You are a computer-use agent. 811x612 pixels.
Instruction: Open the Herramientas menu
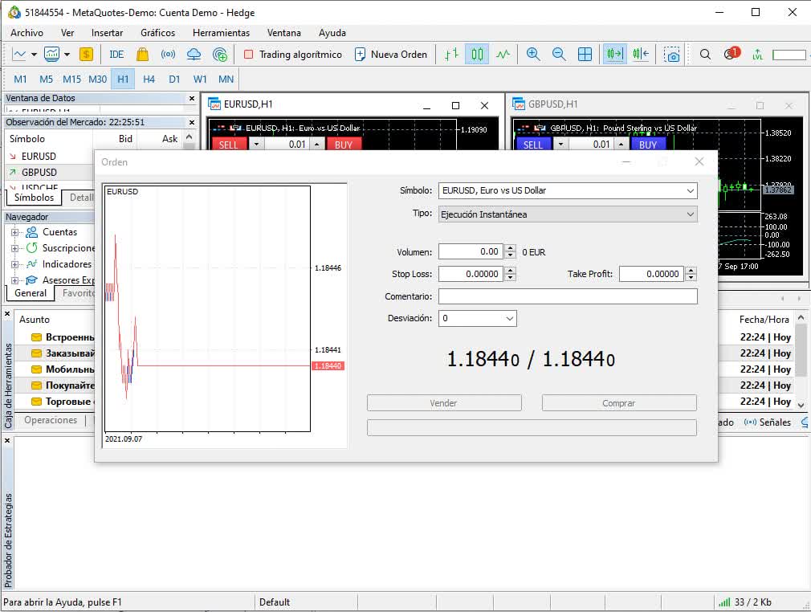pos(221,33)
